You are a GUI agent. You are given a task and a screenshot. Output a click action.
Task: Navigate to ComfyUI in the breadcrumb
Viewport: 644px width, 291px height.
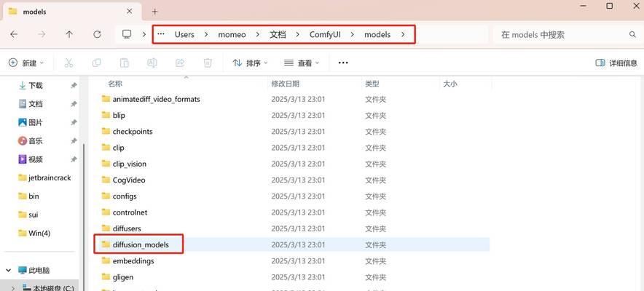point(325,35)
